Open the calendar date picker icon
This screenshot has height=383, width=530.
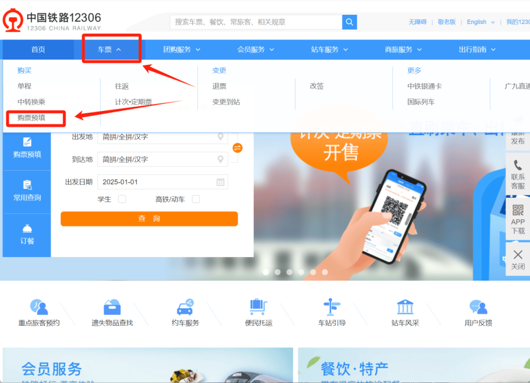click(x=220, y=182)
